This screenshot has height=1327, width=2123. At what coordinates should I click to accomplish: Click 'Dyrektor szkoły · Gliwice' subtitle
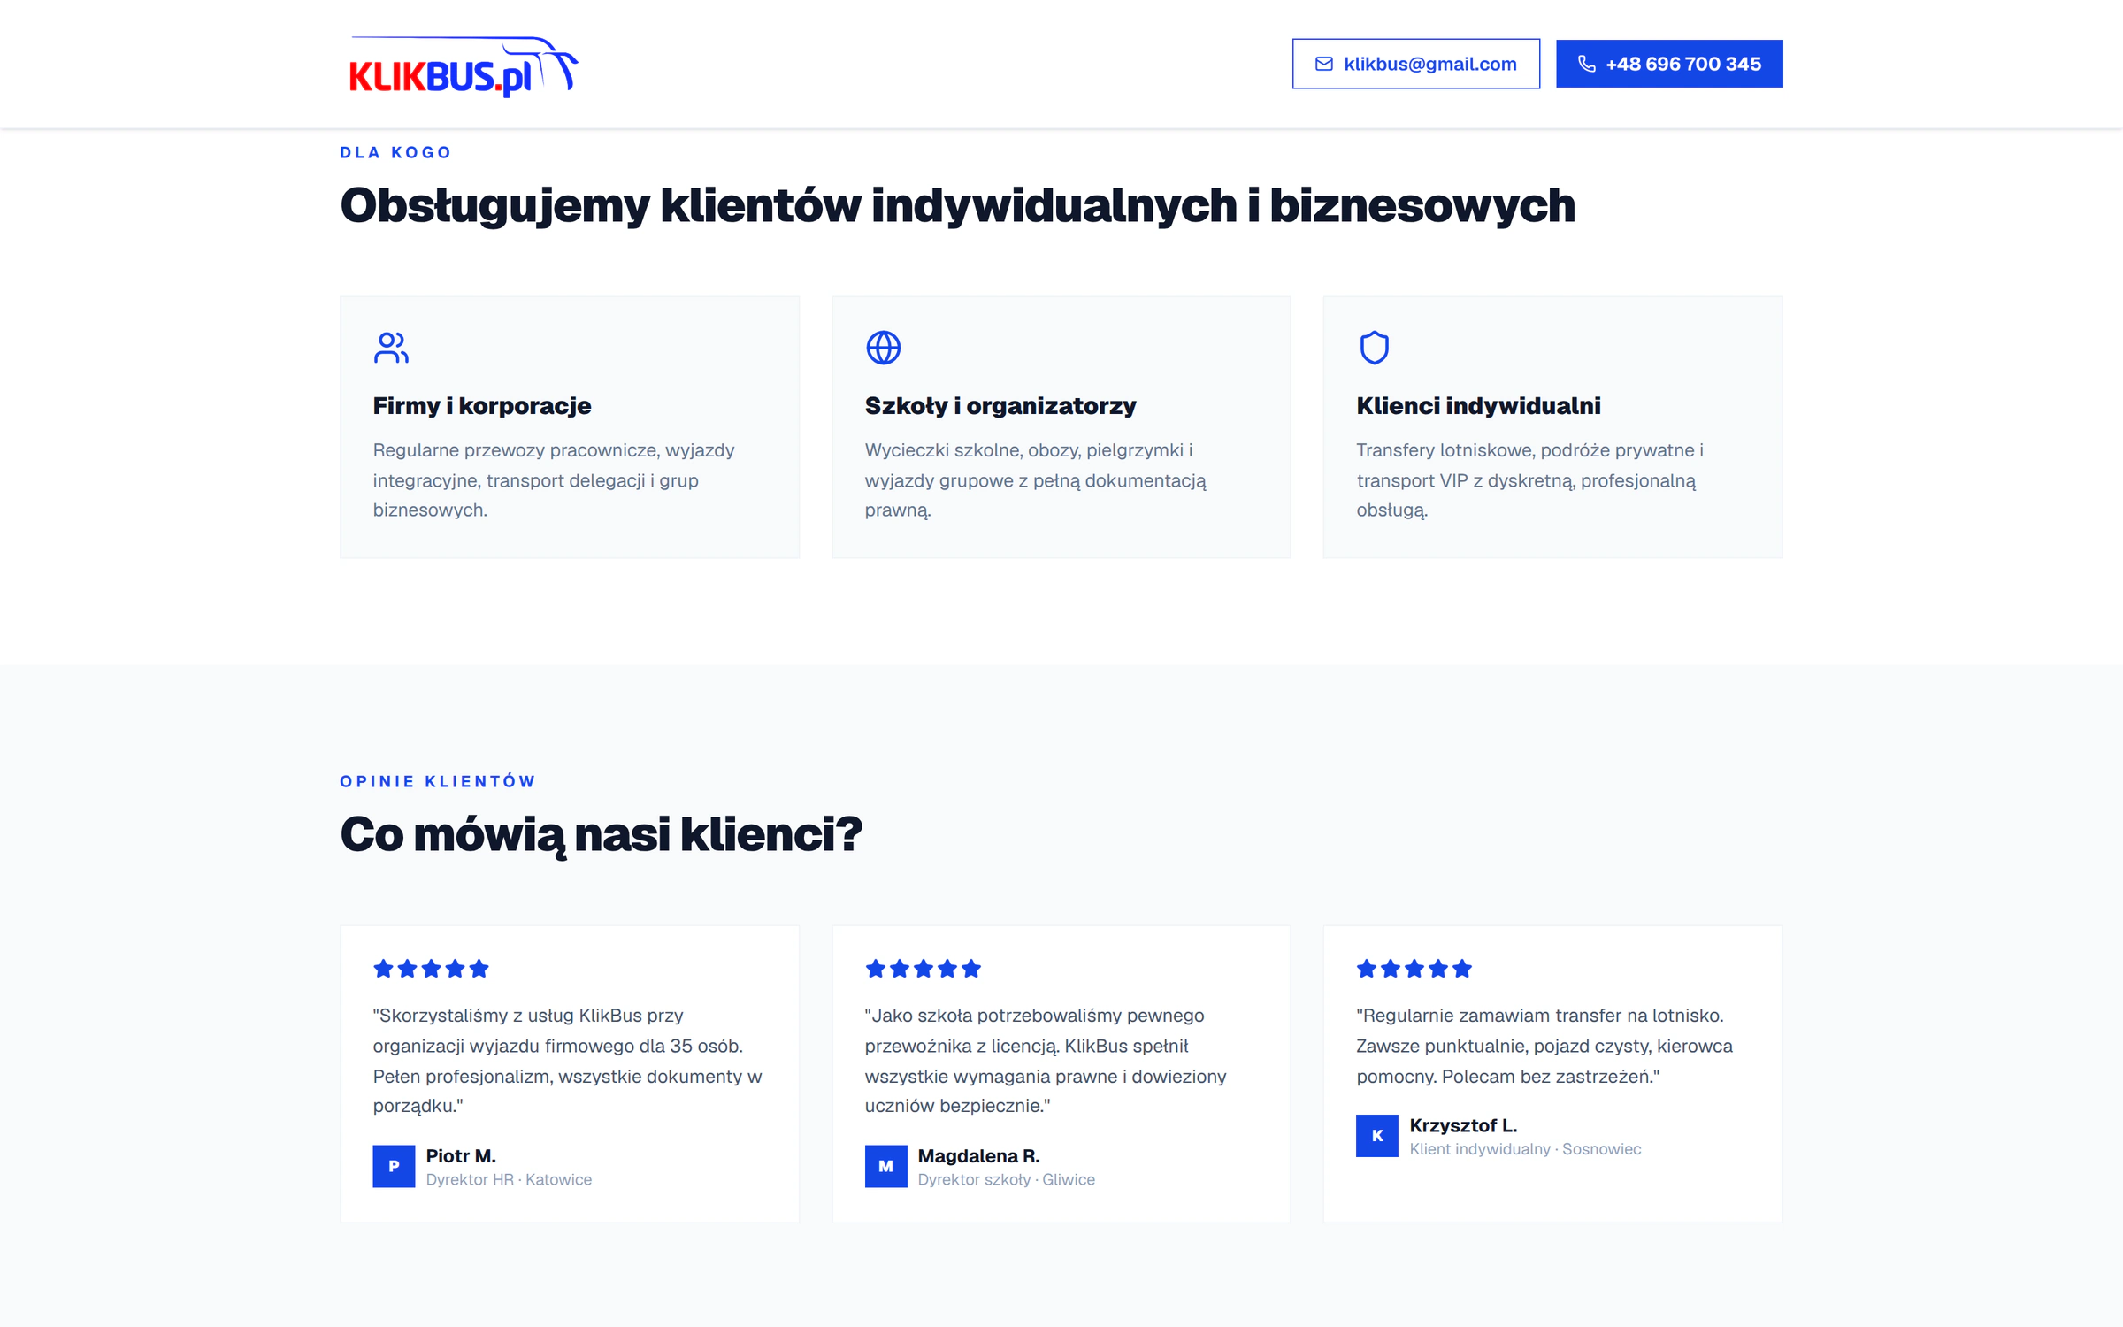point(1006,1179)
